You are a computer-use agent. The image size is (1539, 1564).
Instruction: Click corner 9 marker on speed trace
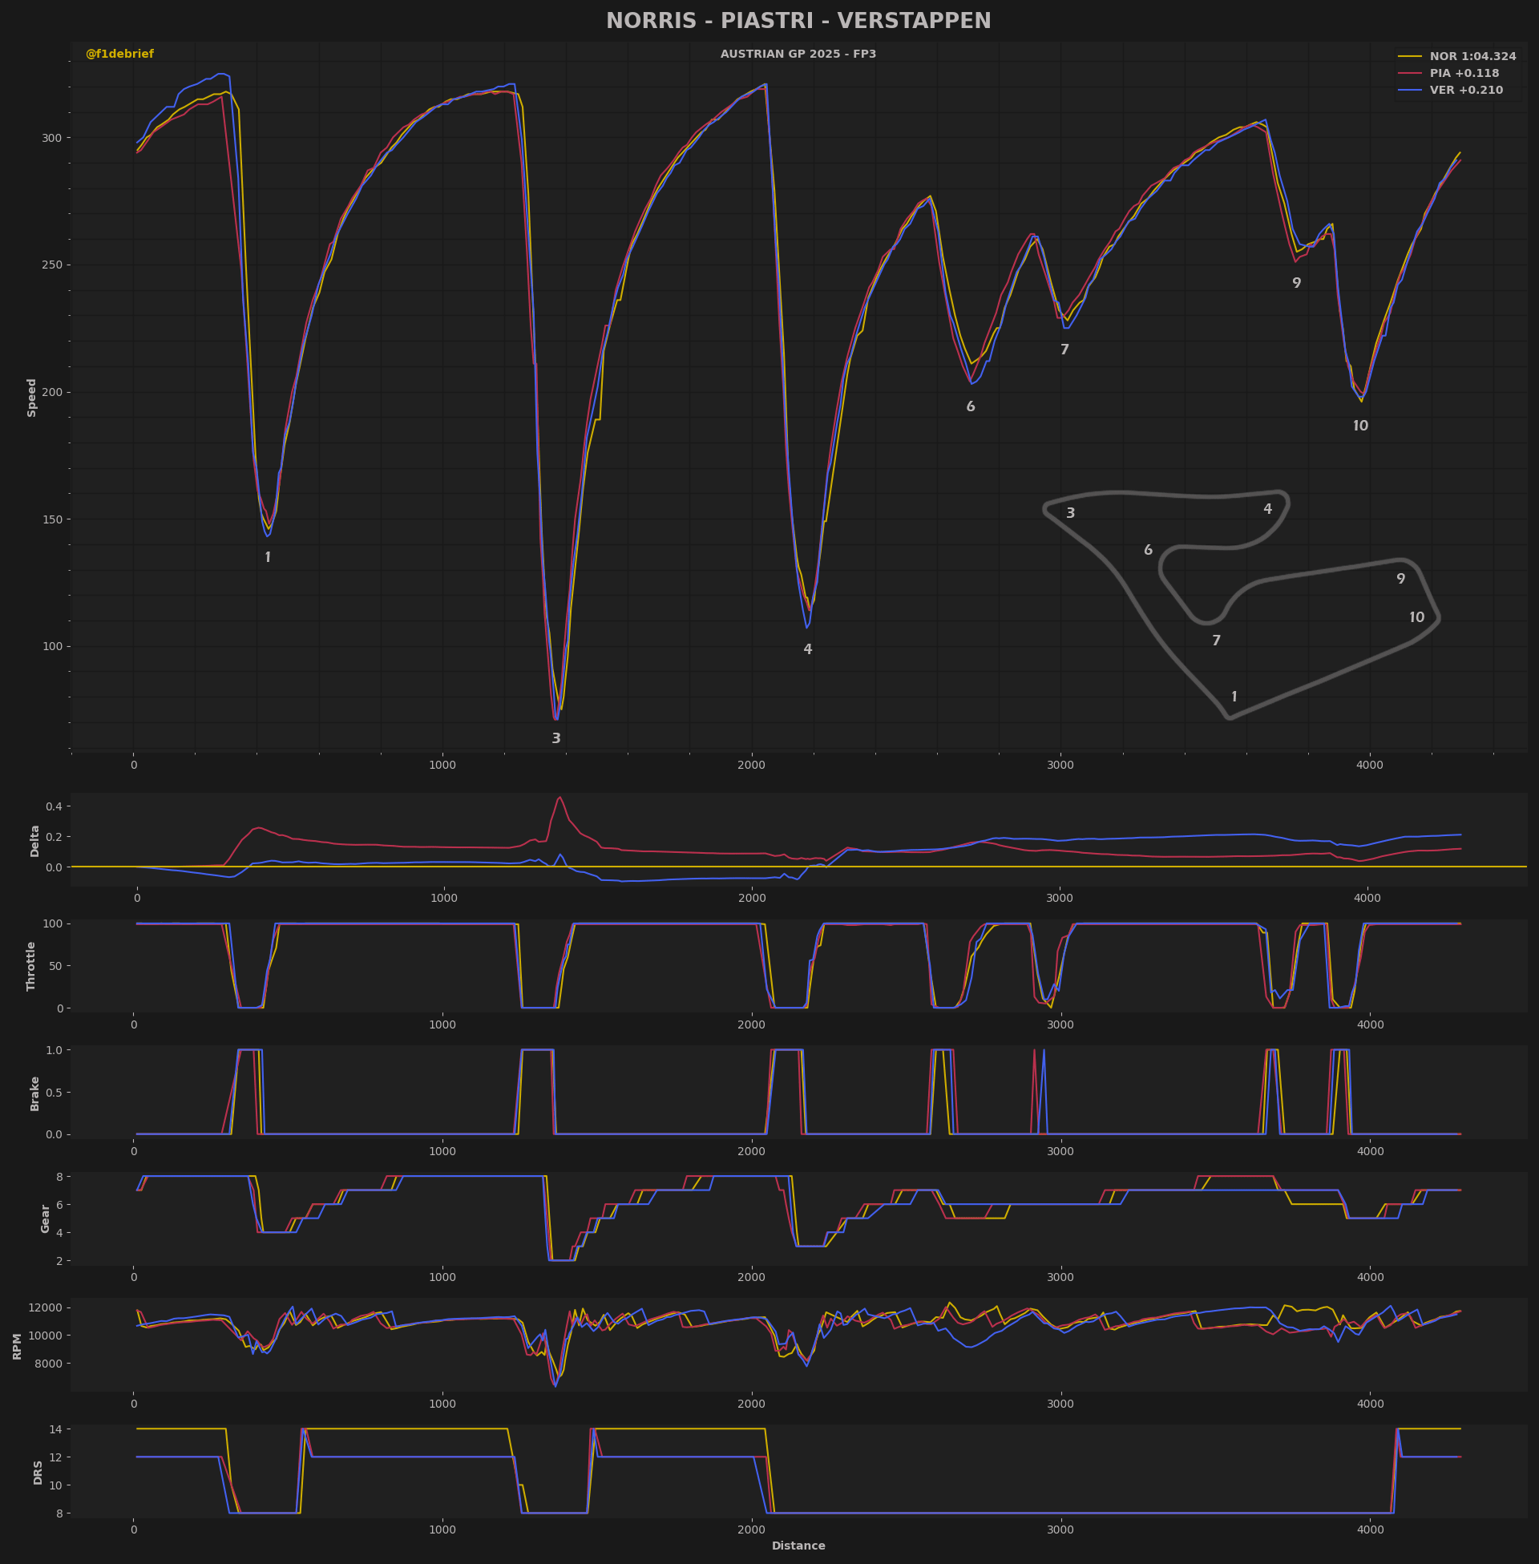point(1296,283)
